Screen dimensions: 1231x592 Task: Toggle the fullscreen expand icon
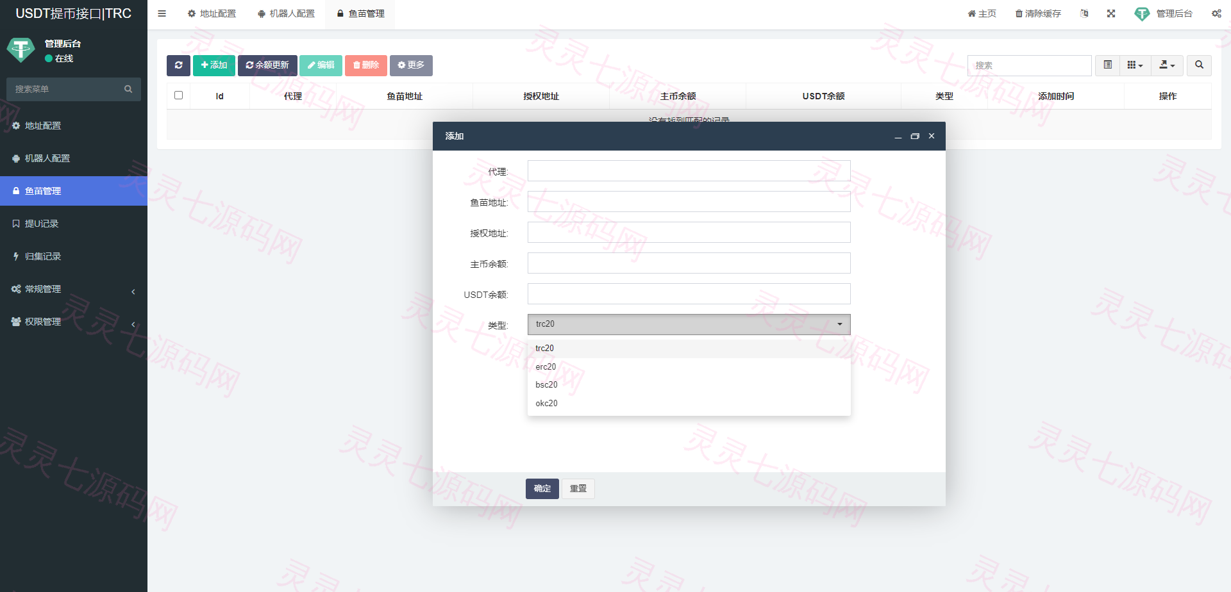coord(1111,13)
